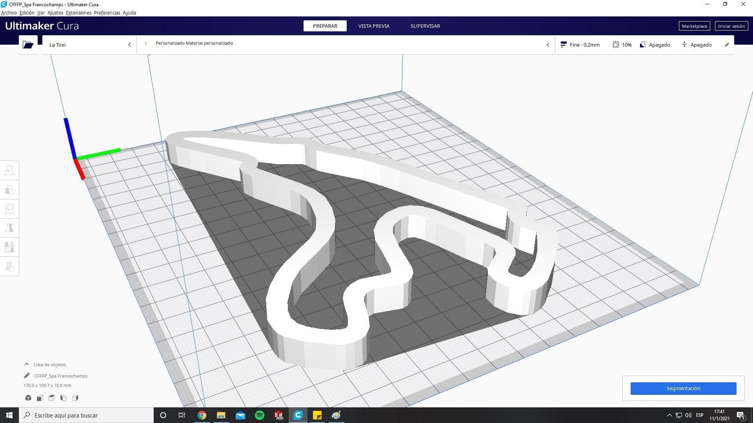Open the Fine - 0.2mm print settings panel
The image size is (753, 423).
580,45
